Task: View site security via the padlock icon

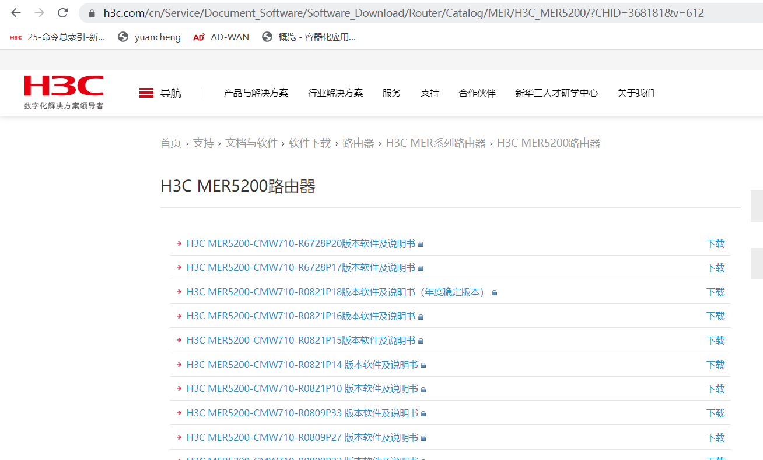Action: point(91,13)
